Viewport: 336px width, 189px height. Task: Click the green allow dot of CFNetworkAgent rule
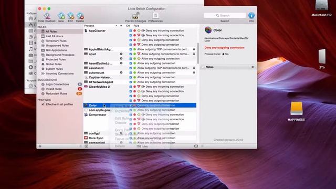134,82
